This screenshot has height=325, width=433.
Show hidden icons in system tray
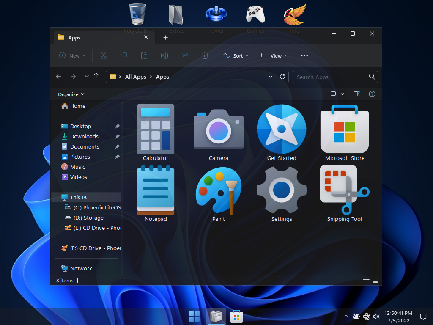coord(346,317)
